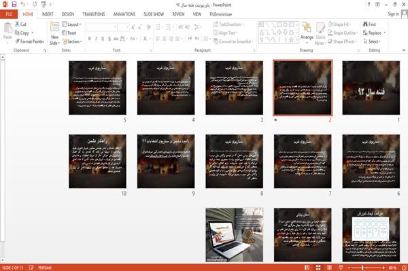The height and width of the screenshot is (271, 408).
Task: Click Sign in link
Action: click(x=393, y=14)
